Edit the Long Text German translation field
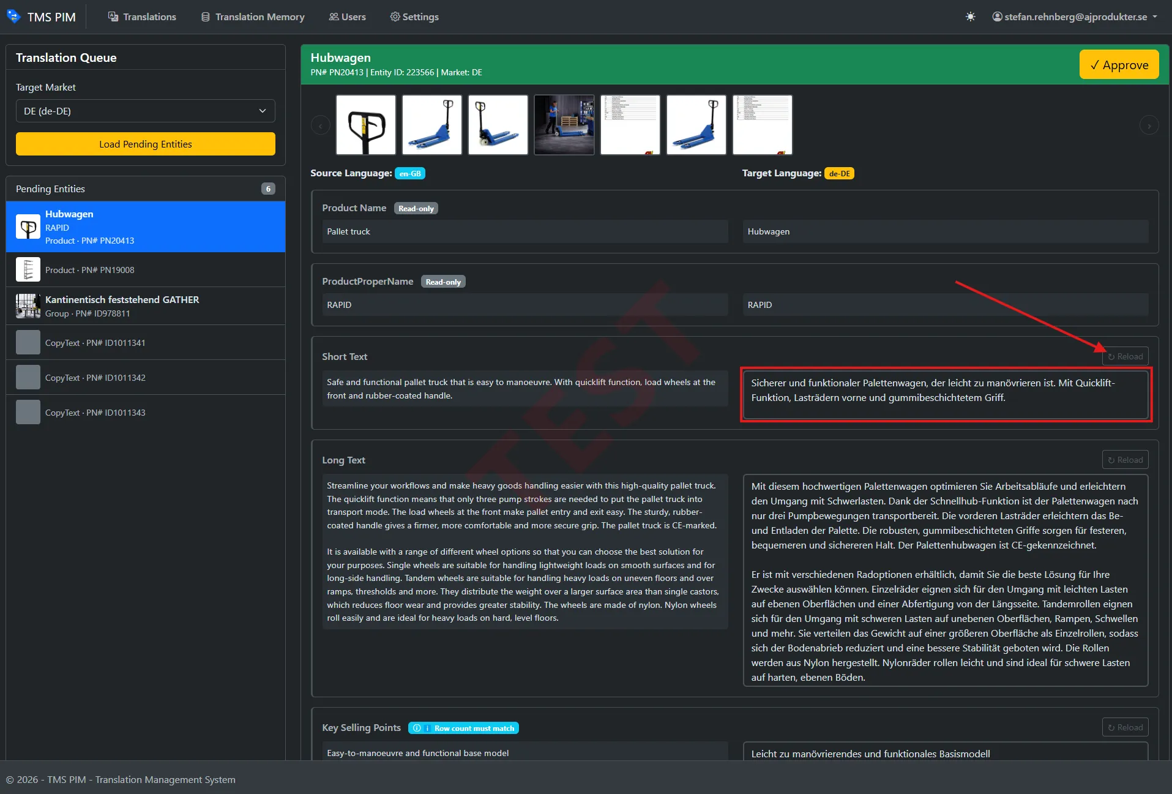The height and width of the screenshot is (794, 1172). [x=946, y=580]
